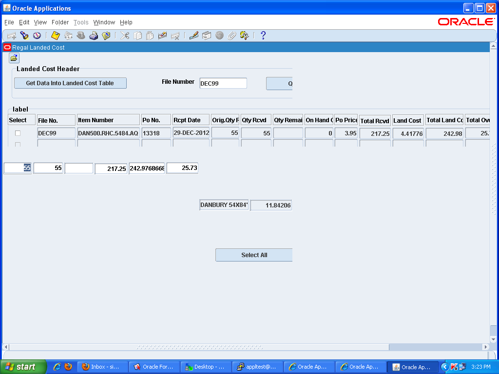The width and height of the screenshot is (499, 374).
Task: Switch to Inbox taskbar window
Action: [x=102, y=367]
